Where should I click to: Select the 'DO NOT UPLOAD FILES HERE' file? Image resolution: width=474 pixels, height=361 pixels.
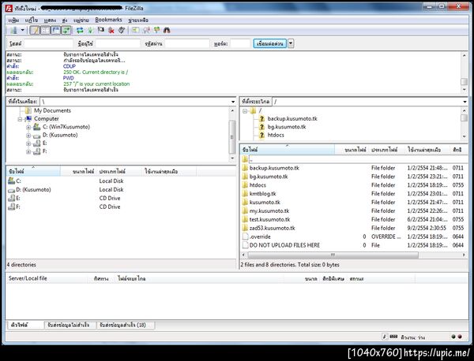pos(284,245)
